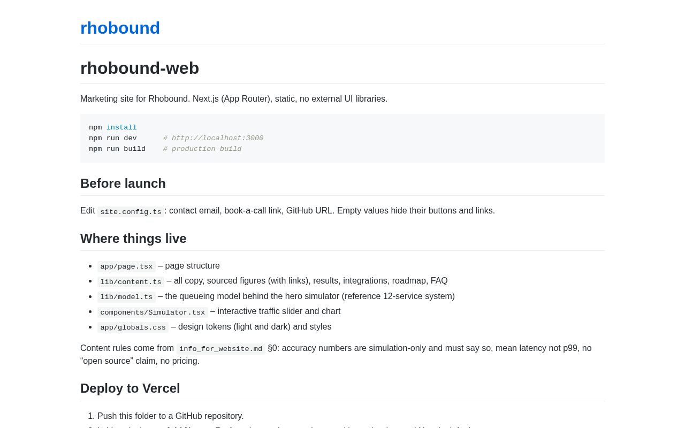This screenshot has width=685, height=428.
Task: Click the info_for_website.md inline code
Action: (x=221, y=349)
